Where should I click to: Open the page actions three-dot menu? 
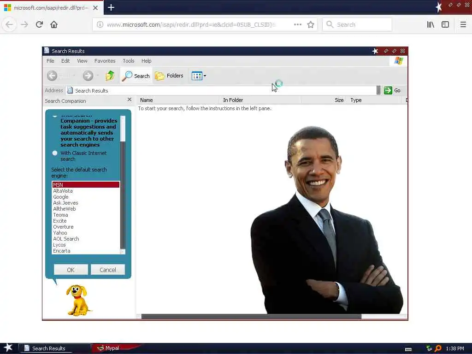[298, 24]
